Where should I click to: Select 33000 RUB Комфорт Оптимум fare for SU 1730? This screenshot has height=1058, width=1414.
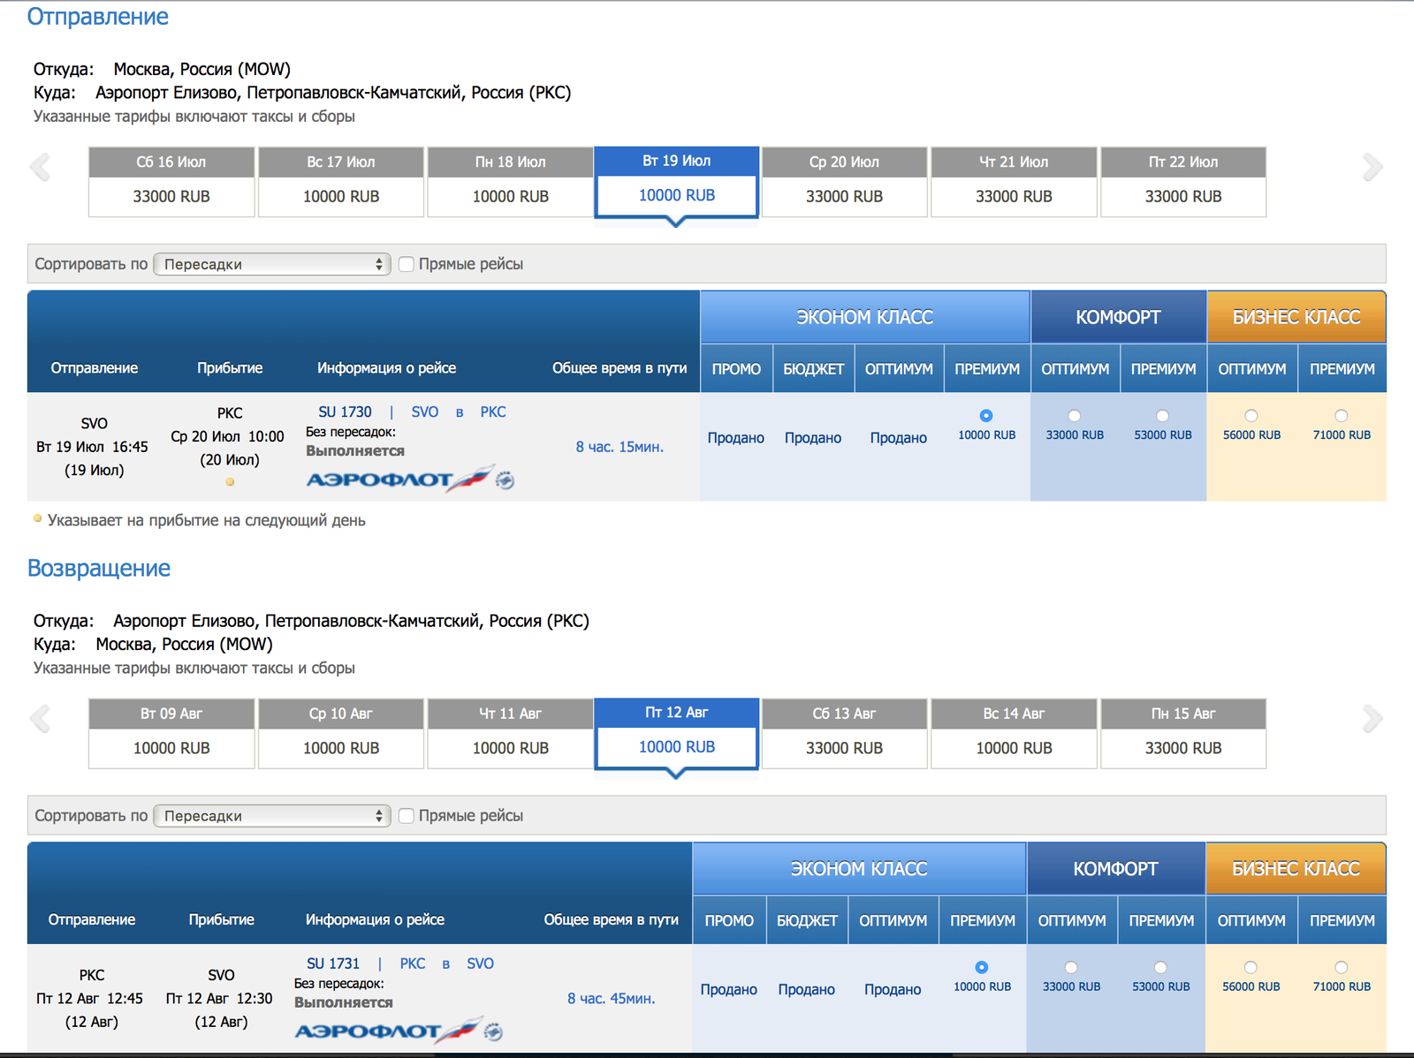pos(1074,416)
